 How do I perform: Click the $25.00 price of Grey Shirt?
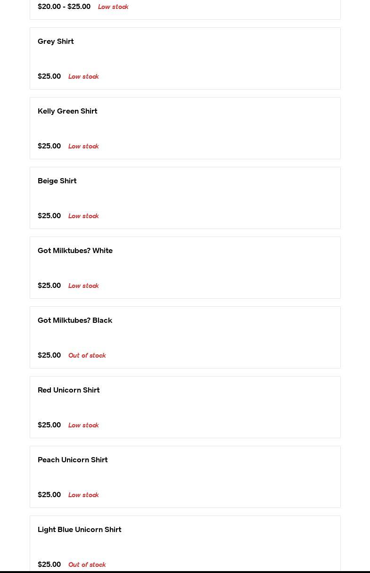49,76
